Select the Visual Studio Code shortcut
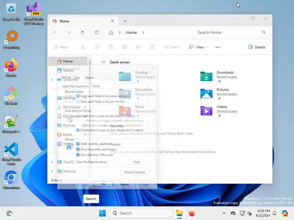This screenshot has height=220, width=294. coord(11,154)
